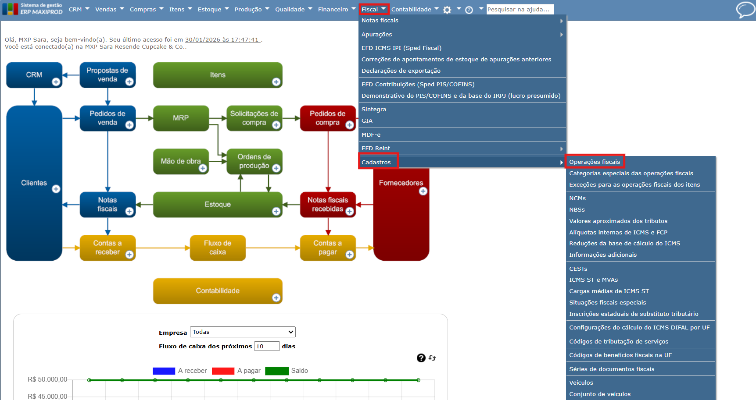Click plus icon on Mão de obra
The image size is (756, 400).
(x=203, y=168)
